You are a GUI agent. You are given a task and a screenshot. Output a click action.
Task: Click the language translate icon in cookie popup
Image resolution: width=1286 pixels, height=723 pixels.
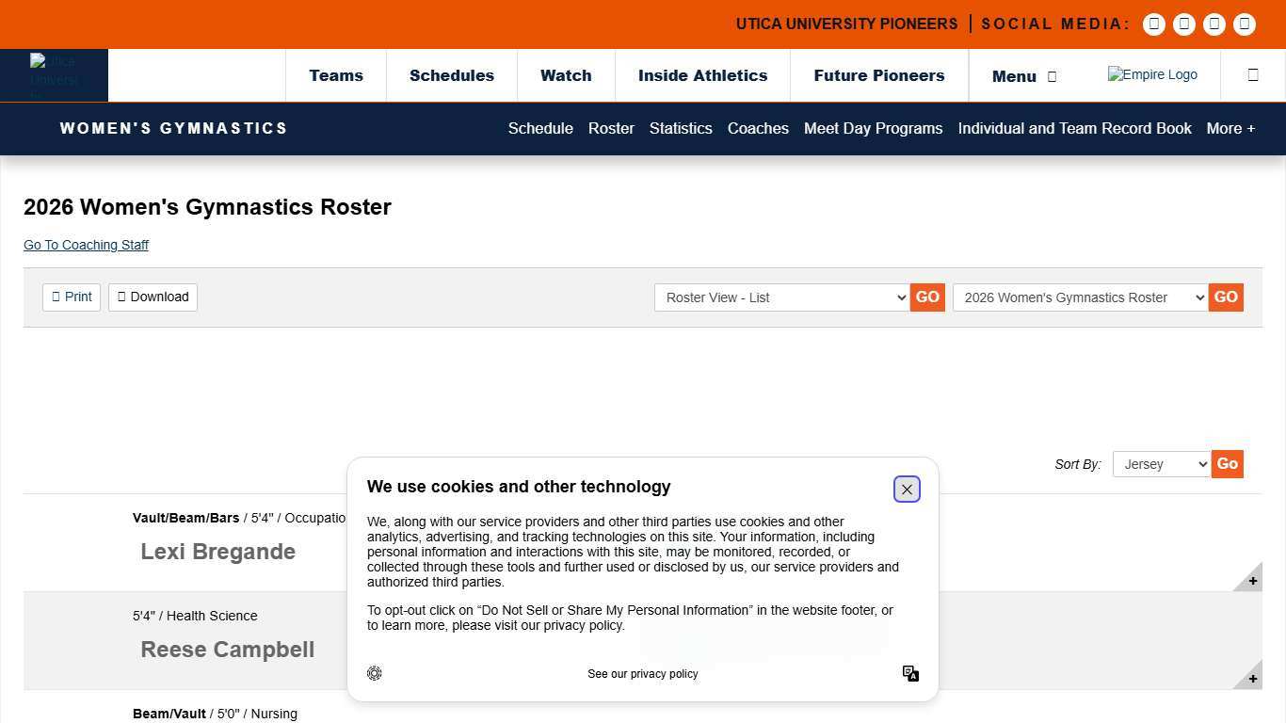[x=910, y=673]
